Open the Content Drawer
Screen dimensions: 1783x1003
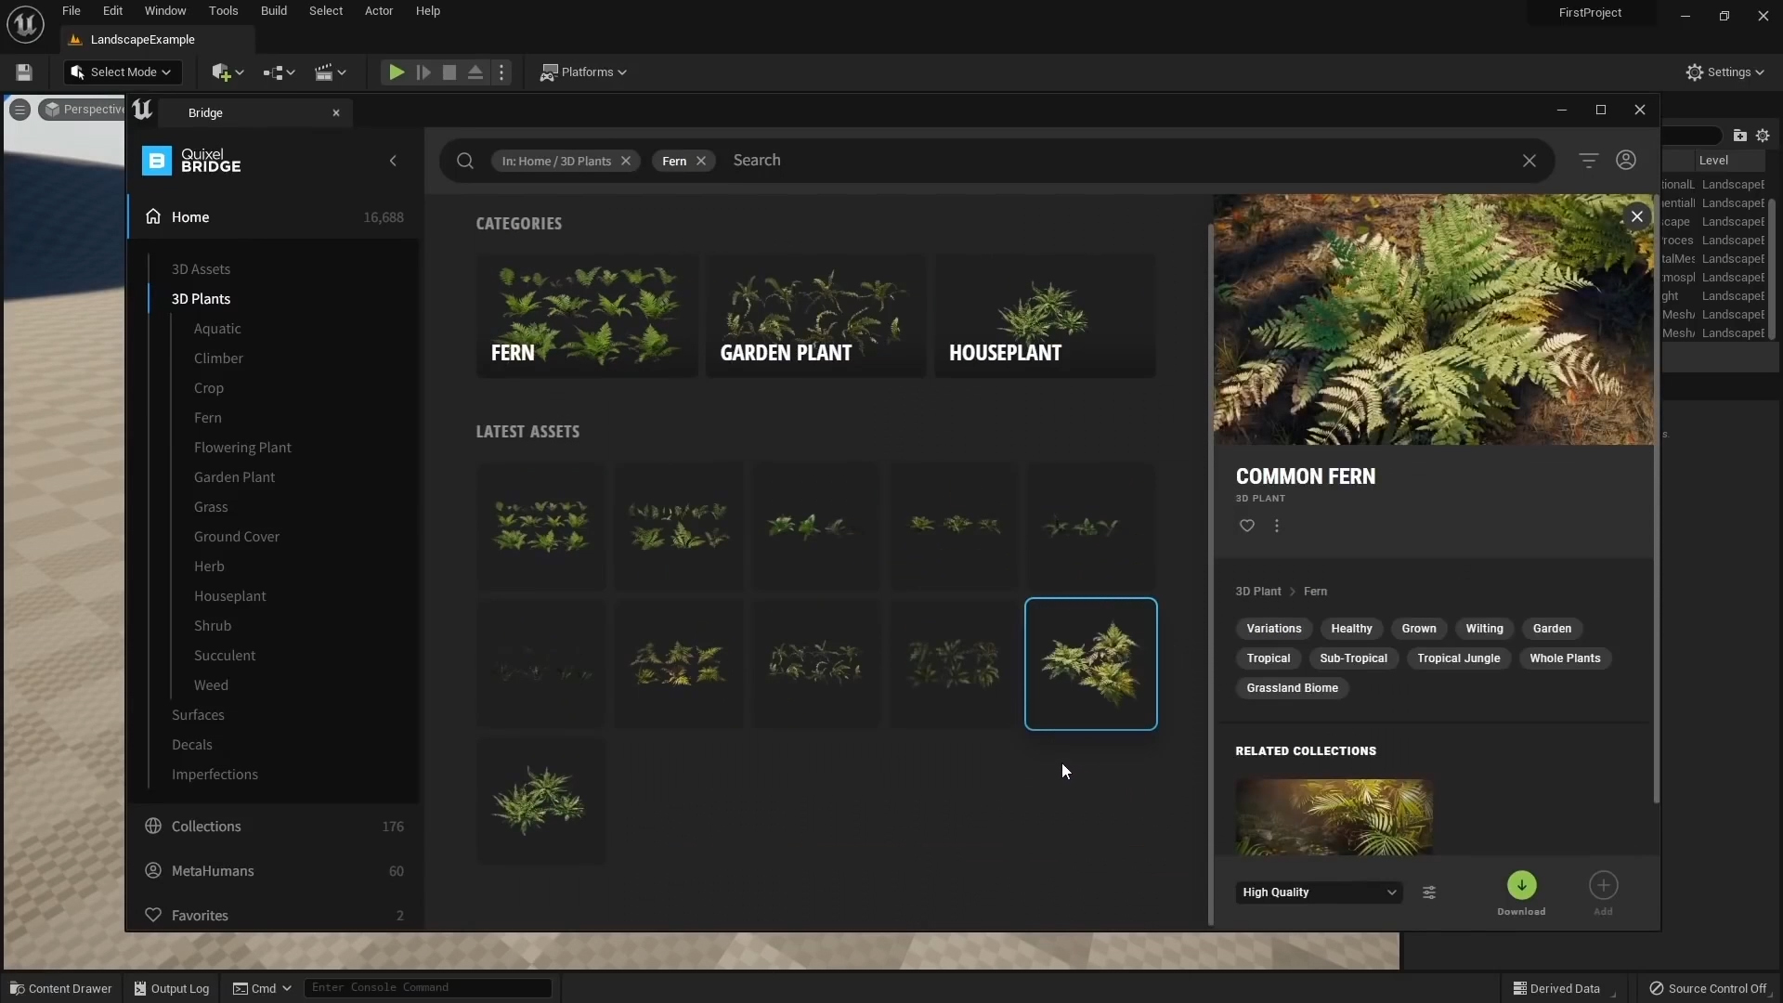click(60, 988)
